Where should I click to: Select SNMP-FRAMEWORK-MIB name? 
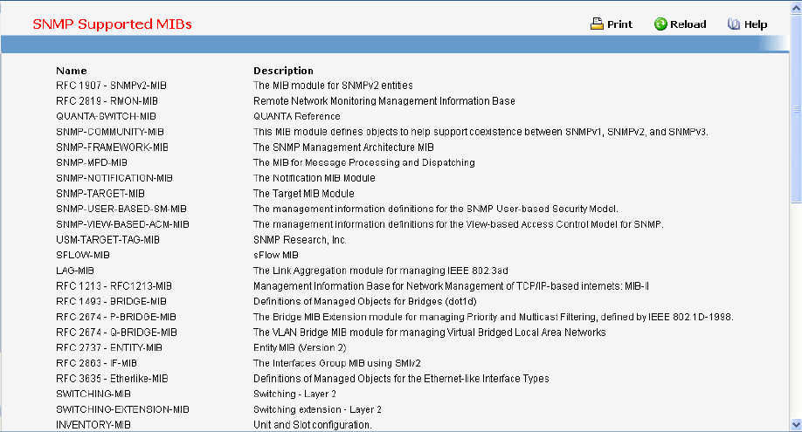tap(112, 147)
